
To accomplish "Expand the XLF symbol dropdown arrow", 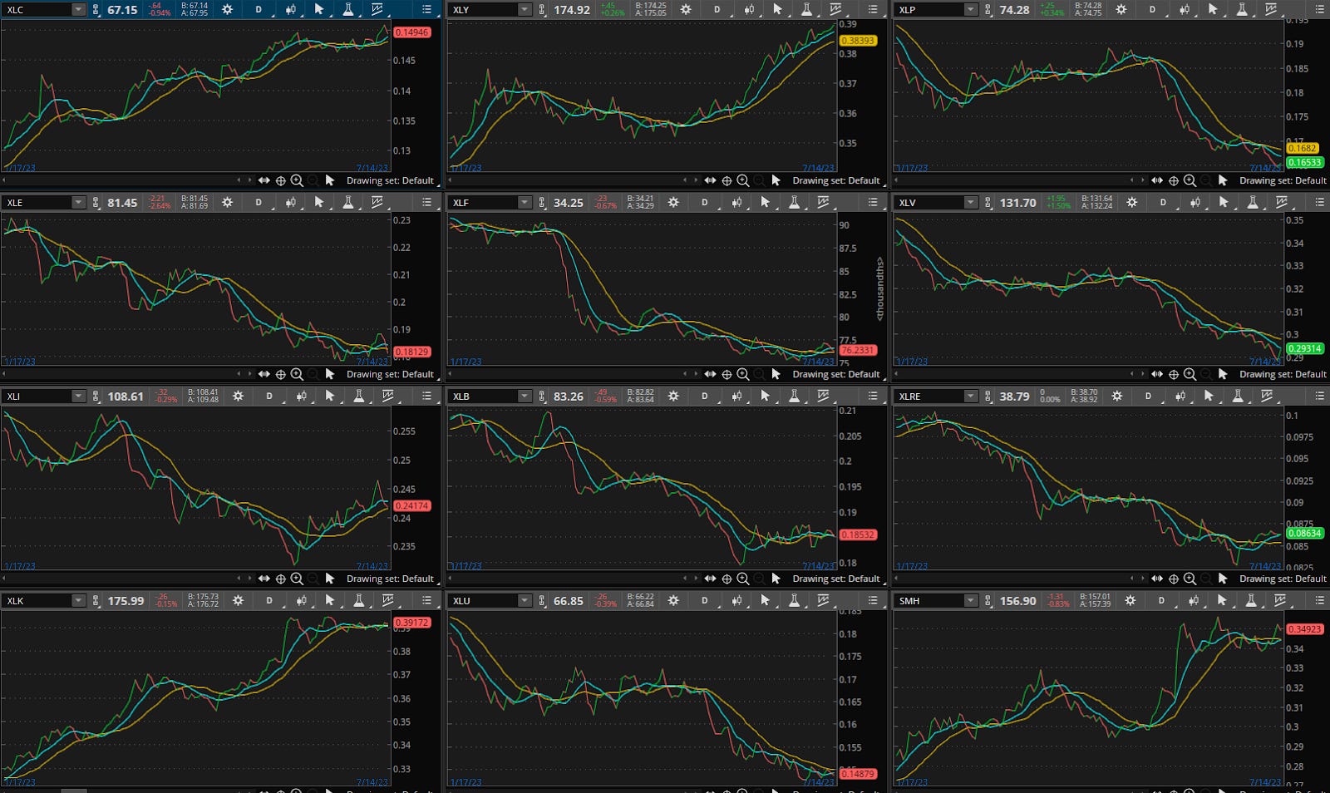I will tap(525, 202).
